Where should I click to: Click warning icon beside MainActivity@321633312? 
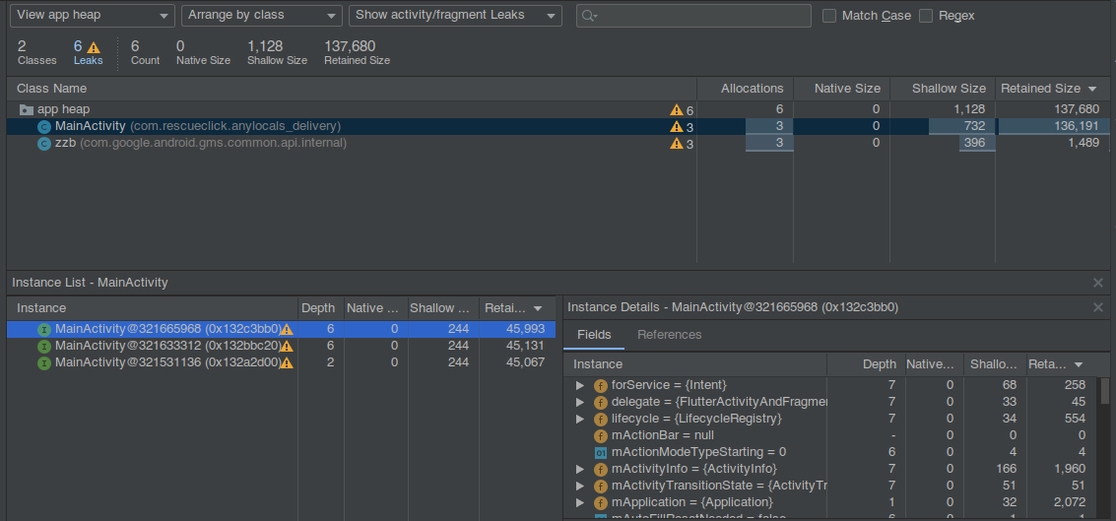(287, 346)
